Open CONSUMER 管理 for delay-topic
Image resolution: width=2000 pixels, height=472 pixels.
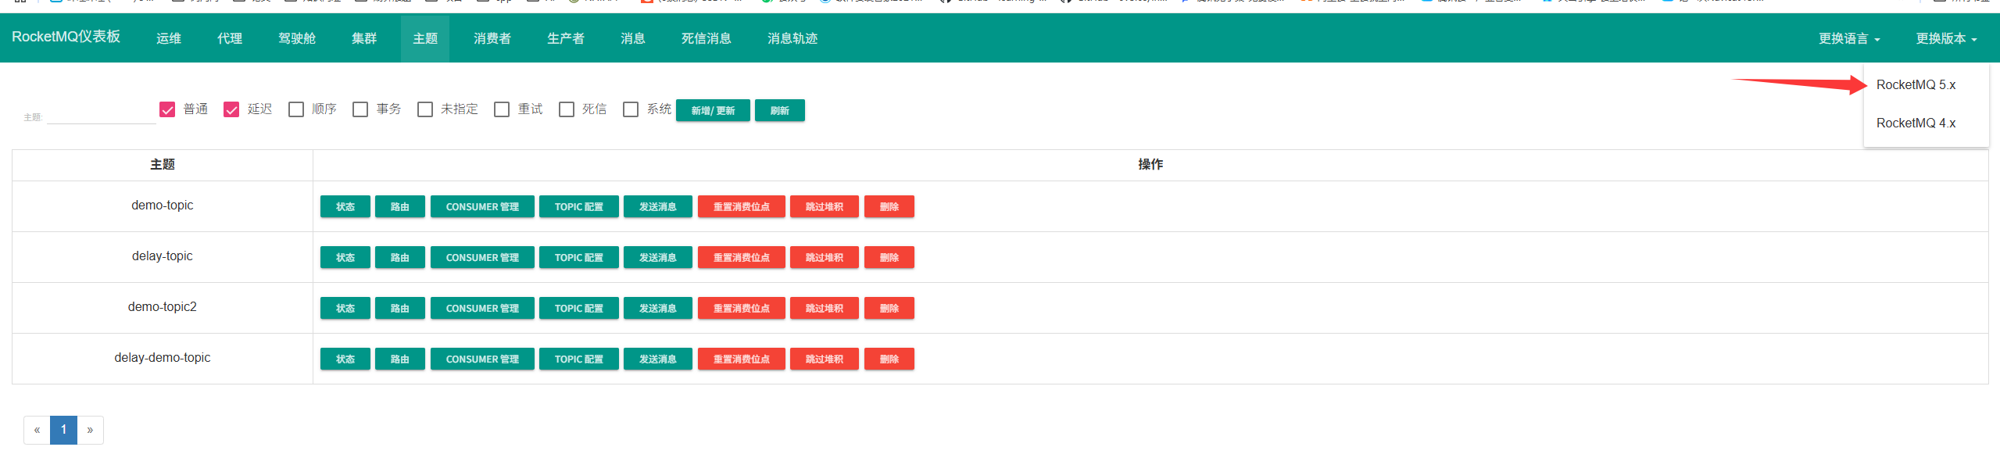(482, 257)
